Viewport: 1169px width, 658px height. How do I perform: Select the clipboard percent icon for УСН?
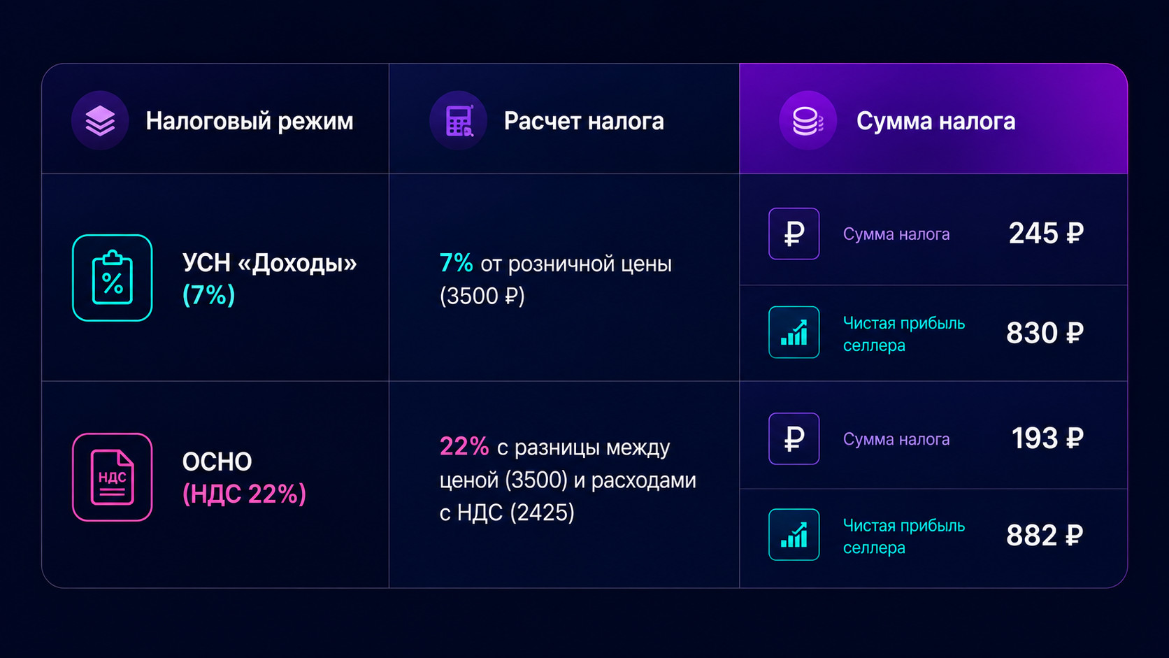113,278
